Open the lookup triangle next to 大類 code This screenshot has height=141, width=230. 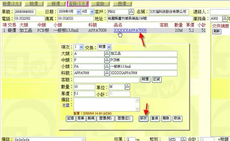[107, 54]
